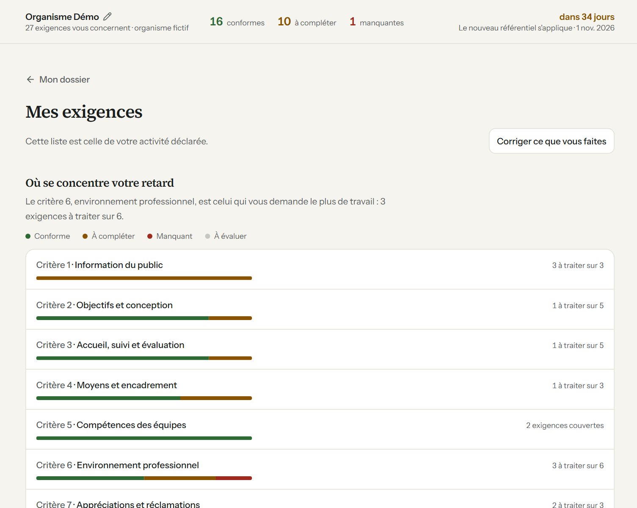Click the "10 à compléter" counter
Screen dimensions: 637x508
pyautogui.click(x=307, y=22)
